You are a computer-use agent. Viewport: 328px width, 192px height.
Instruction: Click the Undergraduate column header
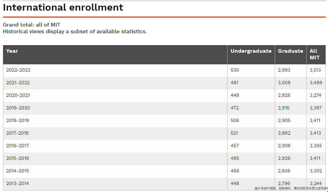251,51
